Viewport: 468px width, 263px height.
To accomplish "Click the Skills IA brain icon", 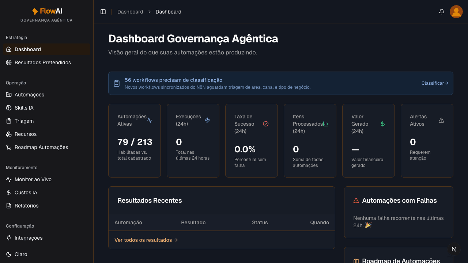I will click(x=9, y=108).
